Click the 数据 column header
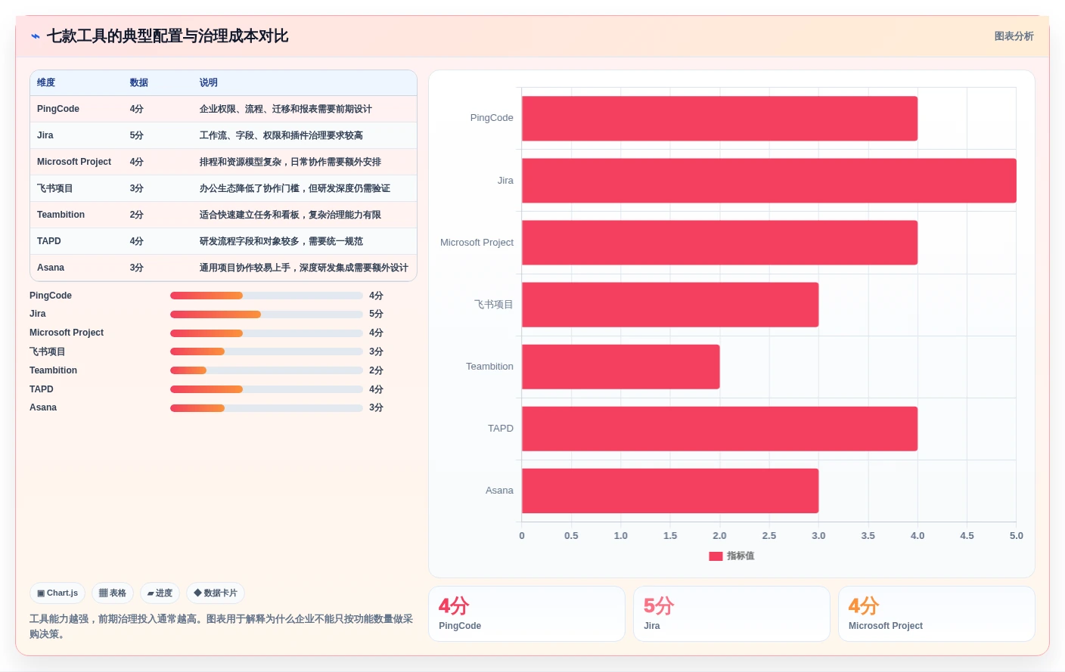The width and height of the screenshot is (1065, 672). pos(138,83)
